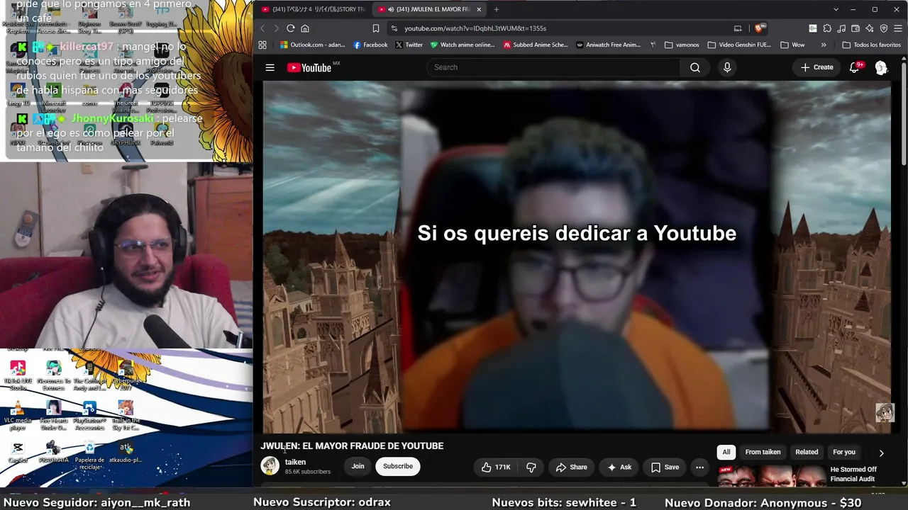
Task: Switch to the Persona 4 STORY TR browser tab
Action: click(312, 9)
